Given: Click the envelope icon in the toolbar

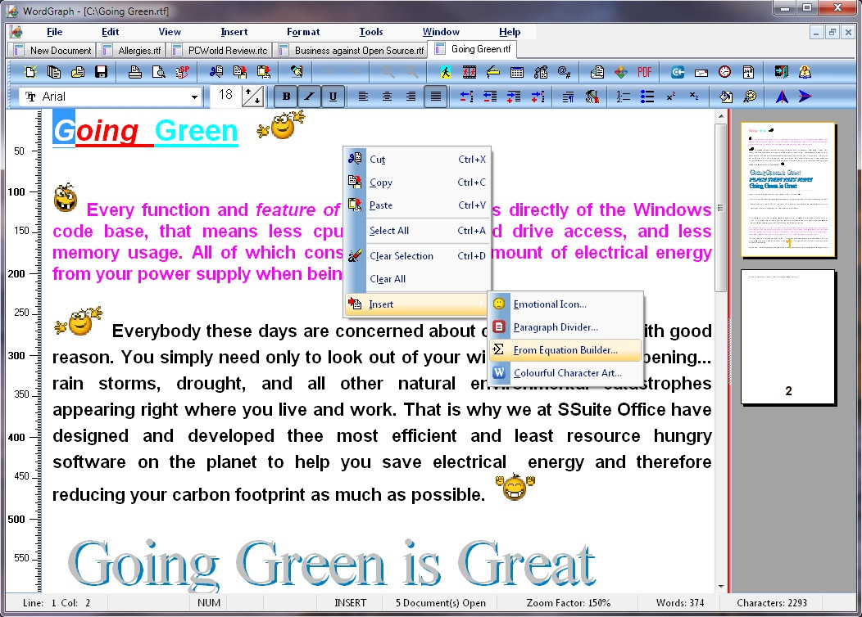Looking at the screenshot, I should point(701,72).
